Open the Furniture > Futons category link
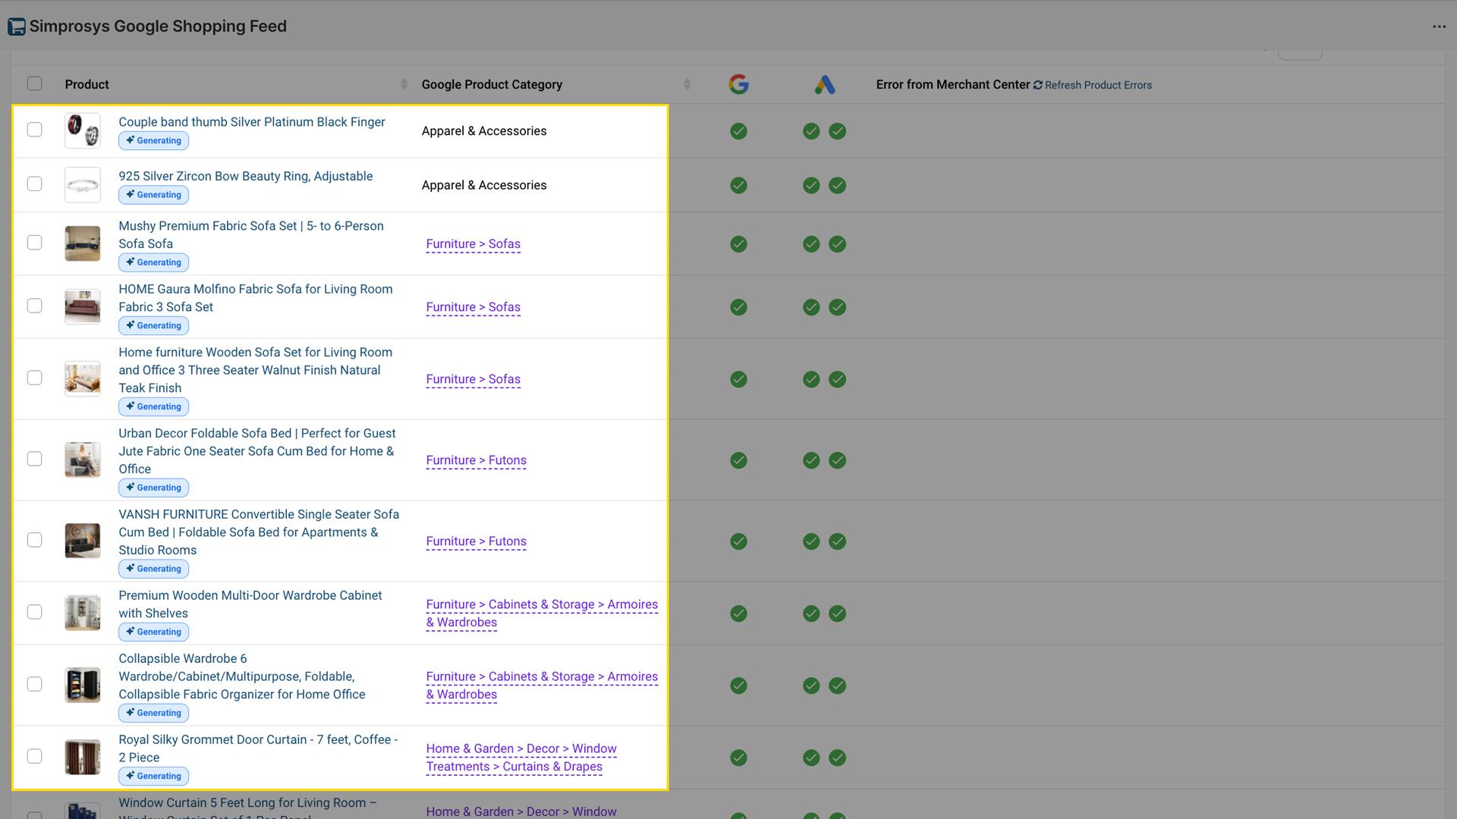1457x819 pixels. tap(476, 460)
